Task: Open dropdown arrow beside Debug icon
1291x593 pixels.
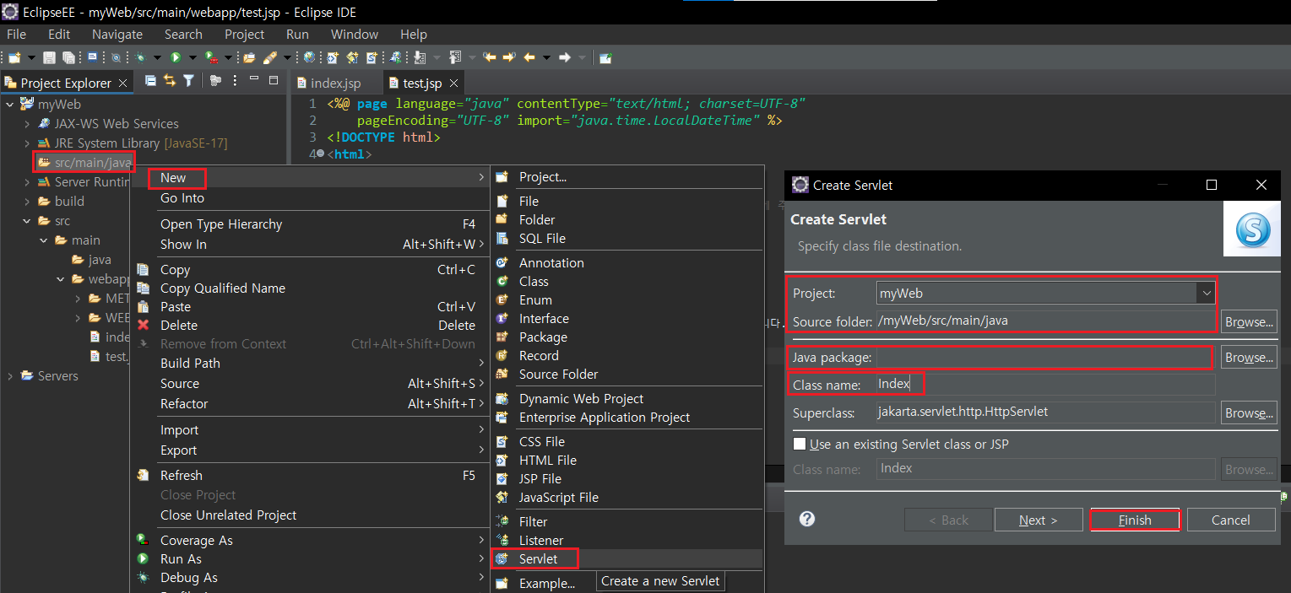Action: coord(157,57)
